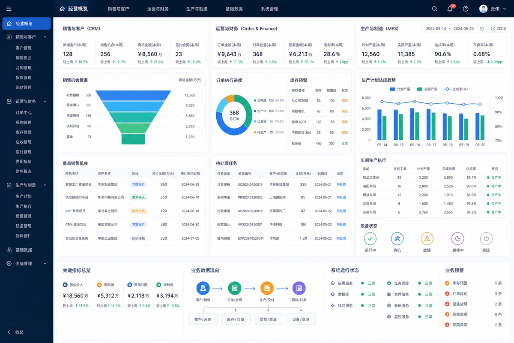Toggle 计划产量 legend in trend chart
Viewport: 514px width, 343px height.
pos(400,89)
